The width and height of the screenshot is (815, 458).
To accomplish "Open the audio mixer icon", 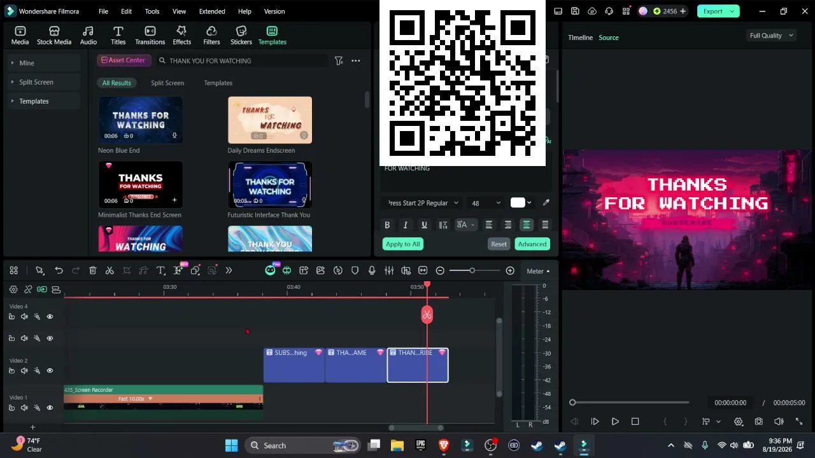I will coord(389,271).
